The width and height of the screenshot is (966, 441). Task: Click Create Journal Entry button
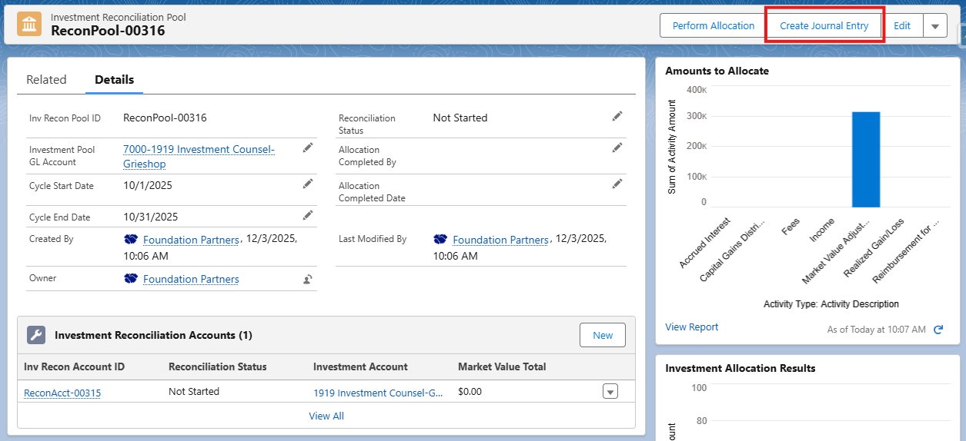824,25
